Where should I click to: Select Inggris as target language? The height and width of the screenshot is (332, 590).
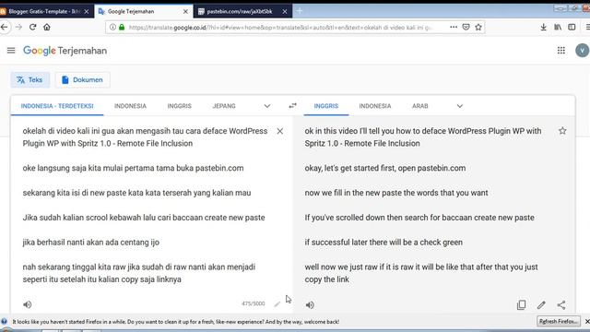326,106
